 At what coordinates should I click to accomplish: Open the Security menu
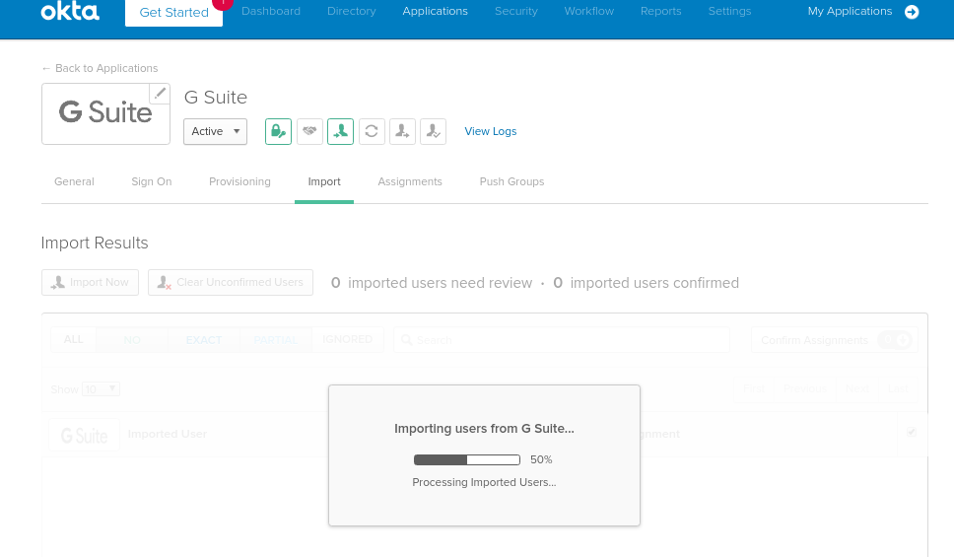pyautogui.click(x=516, y=11)
